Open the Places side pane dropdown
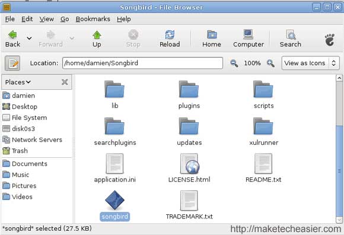Image resolution: width=344 pixels, height=235 pixels. tap(18, 82)
